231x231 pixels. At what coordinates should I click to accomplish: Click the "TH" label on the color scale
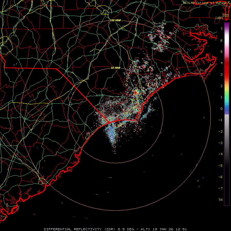[220, 200]
